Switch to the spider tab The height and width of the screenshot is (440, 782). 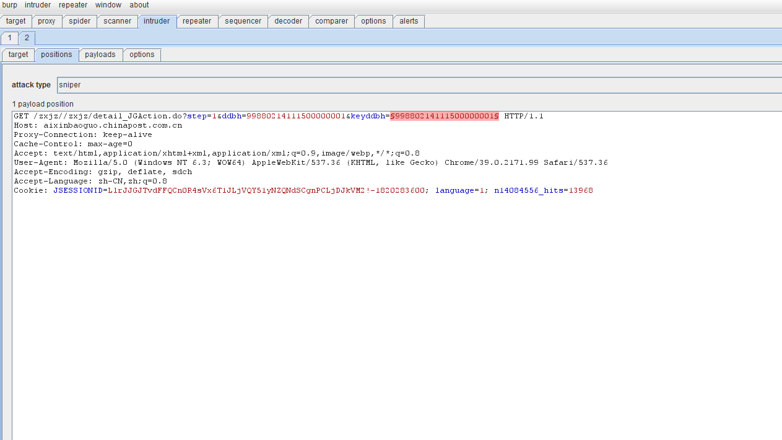pos(79,21)
